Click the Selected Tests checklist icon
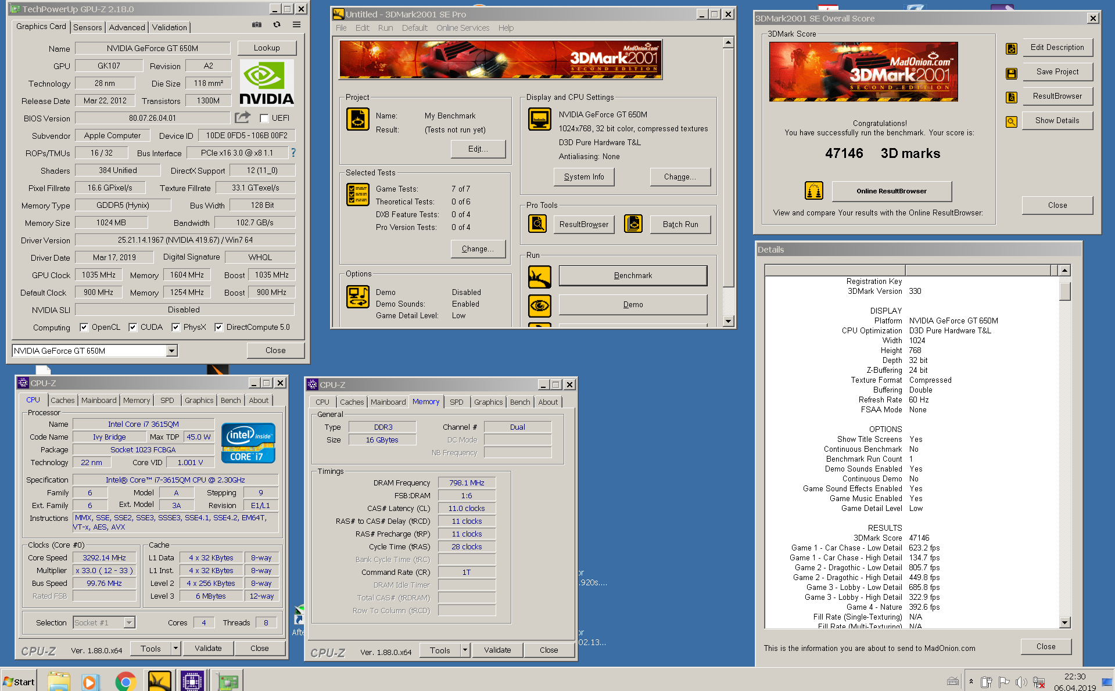This screenshot has width=1115, height=691. 358,195
